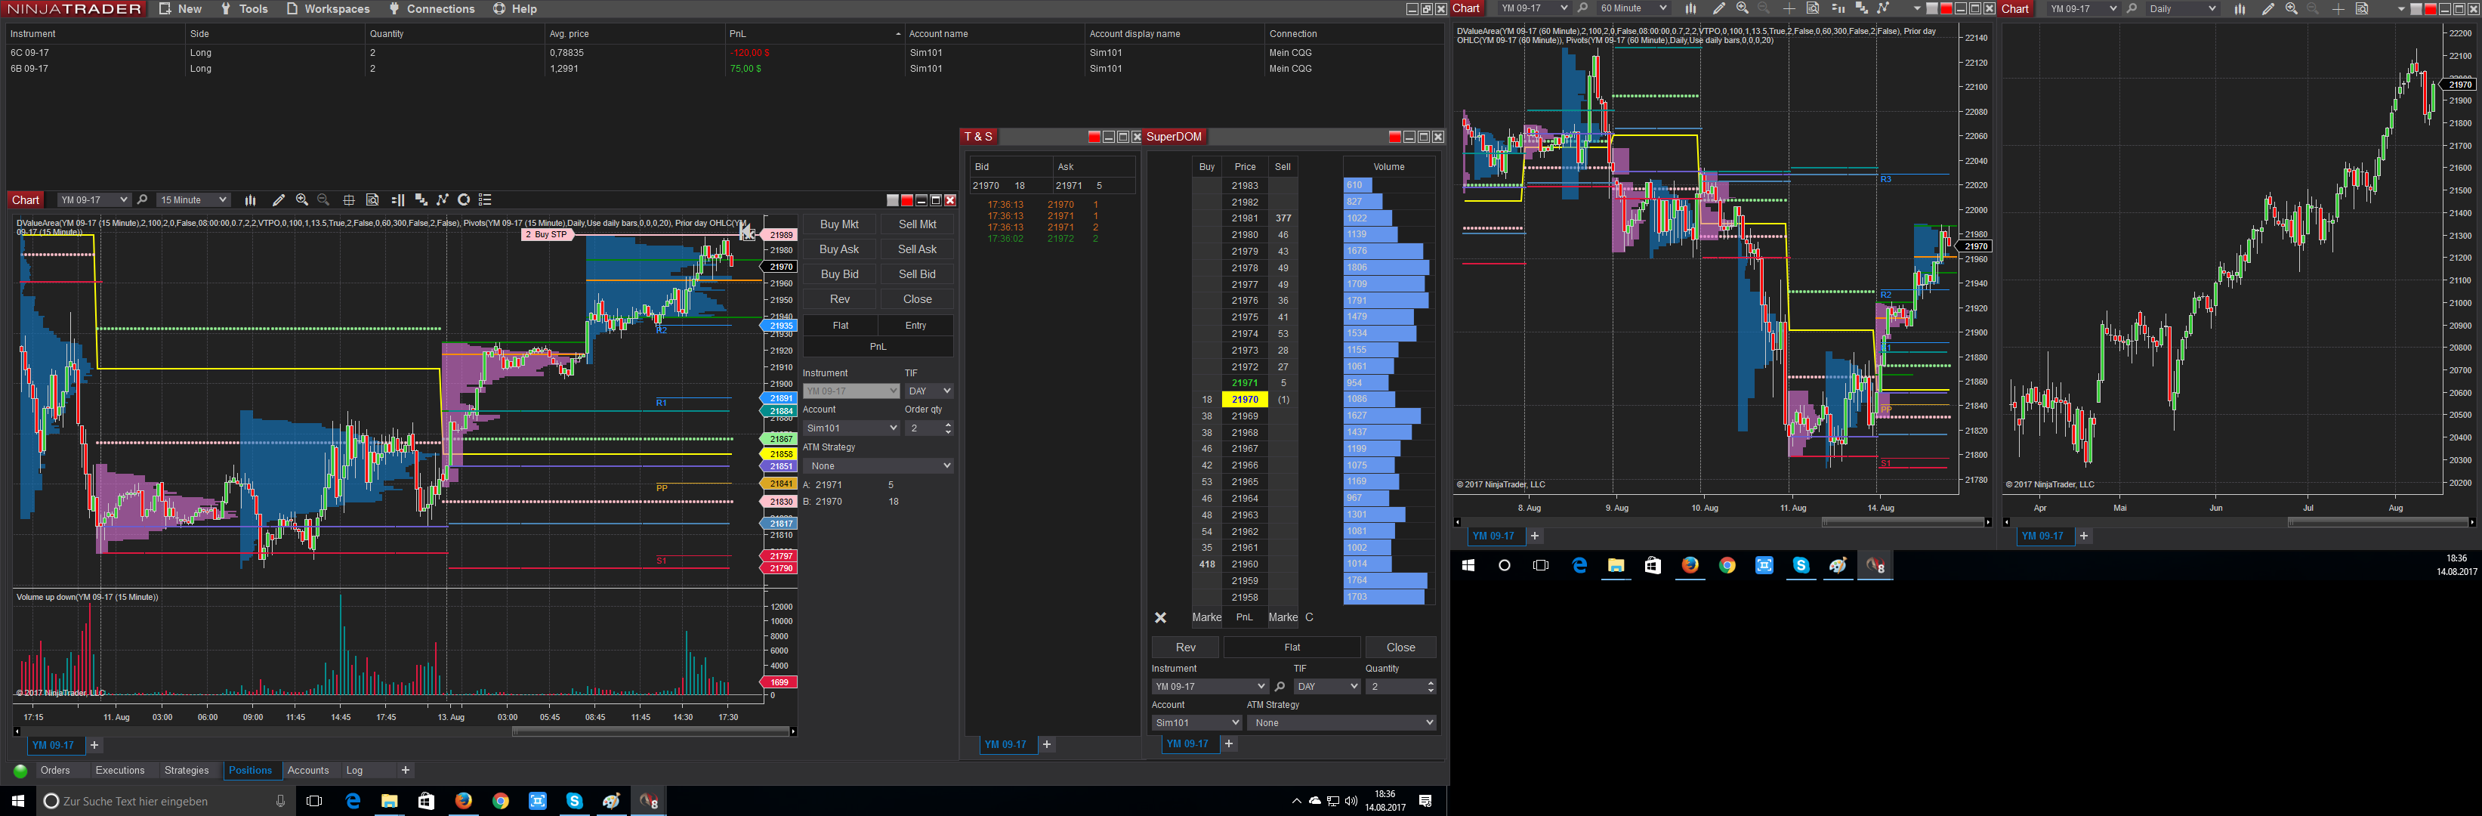Select the 6B 09-17 position row
This screenshot has width=2482, height=816.
(723, 69)
